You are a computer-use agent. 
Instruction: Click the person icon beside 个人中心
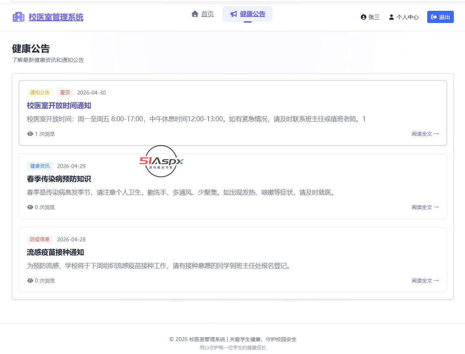tap(391, 17)
